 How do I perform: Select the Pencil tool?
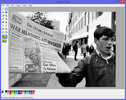[3, 19]
